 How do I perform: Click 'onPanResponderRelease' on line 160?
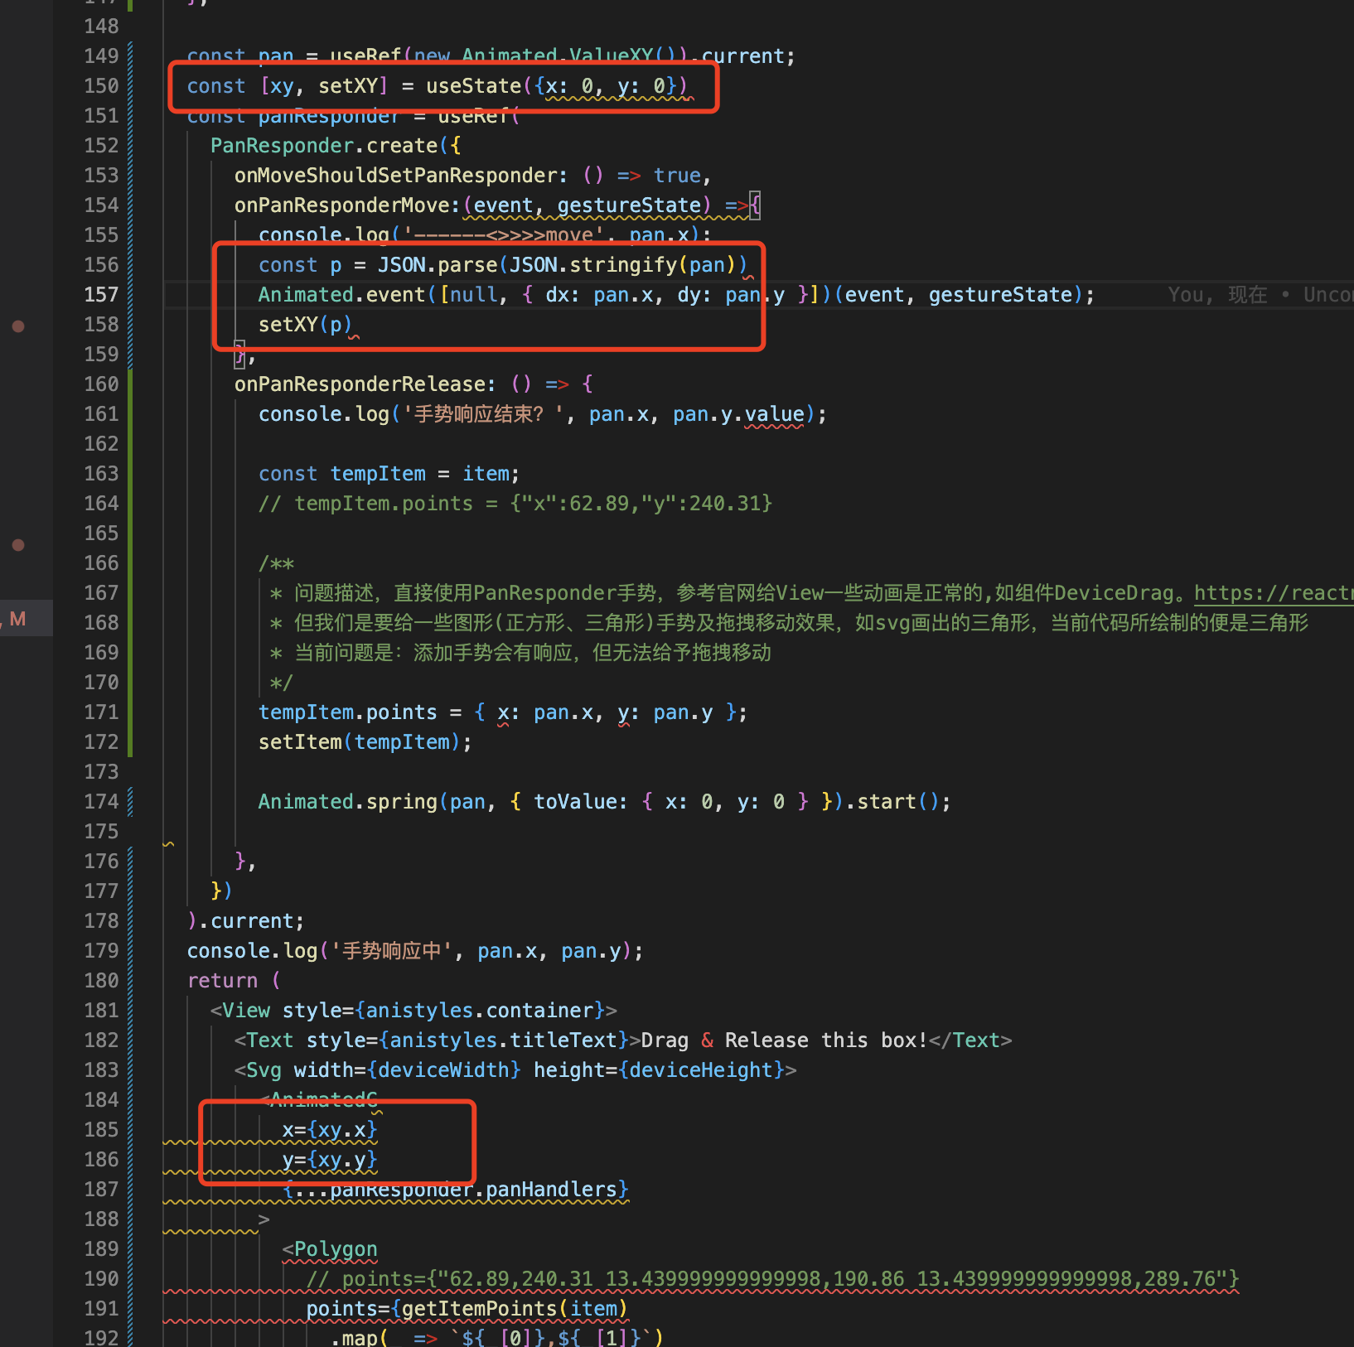coord(360,384)
